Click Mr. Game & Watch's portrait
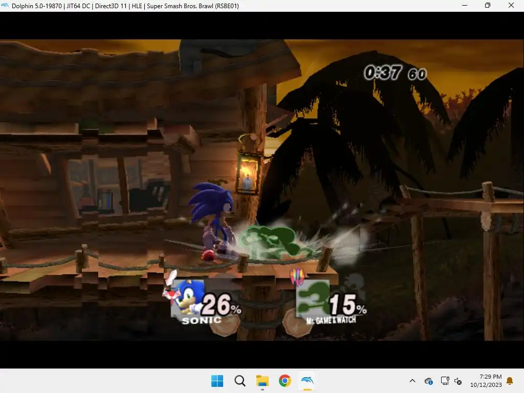 click(313, 298)
